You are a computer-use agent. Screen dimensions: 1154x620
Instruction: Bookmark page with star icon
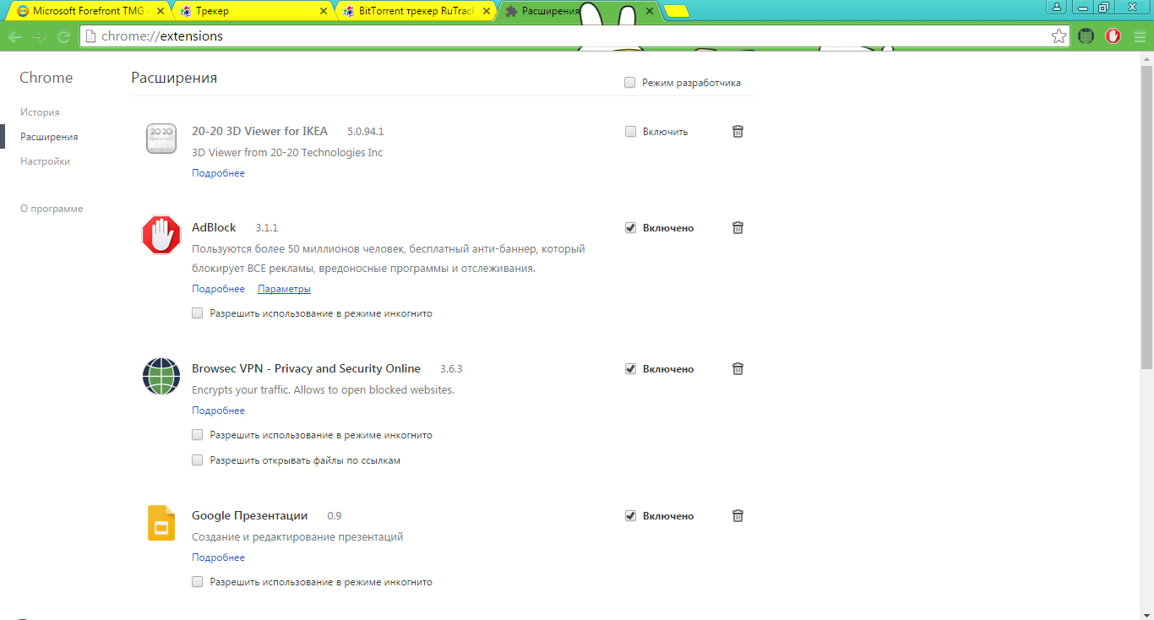point(1059,36)
